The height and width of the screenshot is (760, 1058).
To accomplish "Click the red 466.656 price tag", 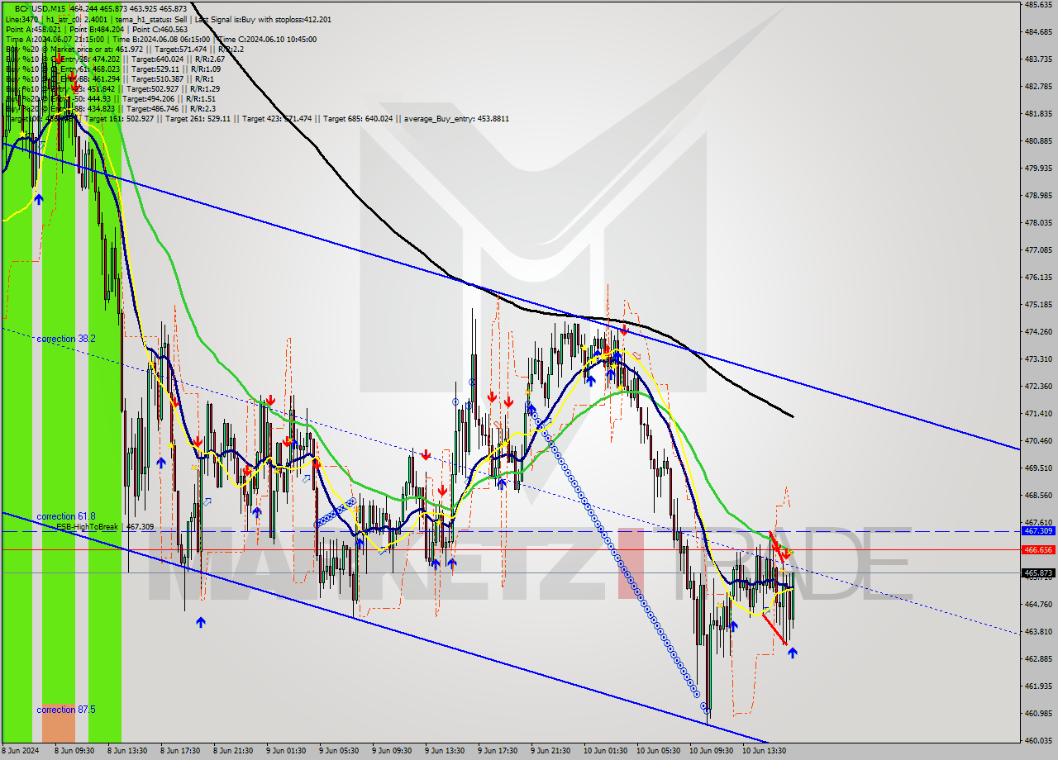I will pos(1038,549).
